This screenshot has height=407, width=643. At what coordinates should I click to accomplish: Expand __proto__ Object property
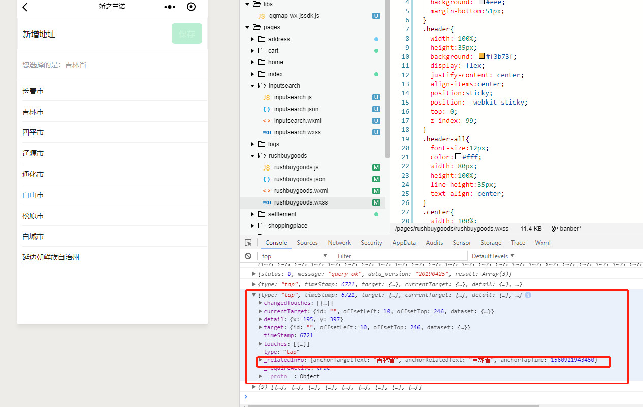tap(260, 376)
